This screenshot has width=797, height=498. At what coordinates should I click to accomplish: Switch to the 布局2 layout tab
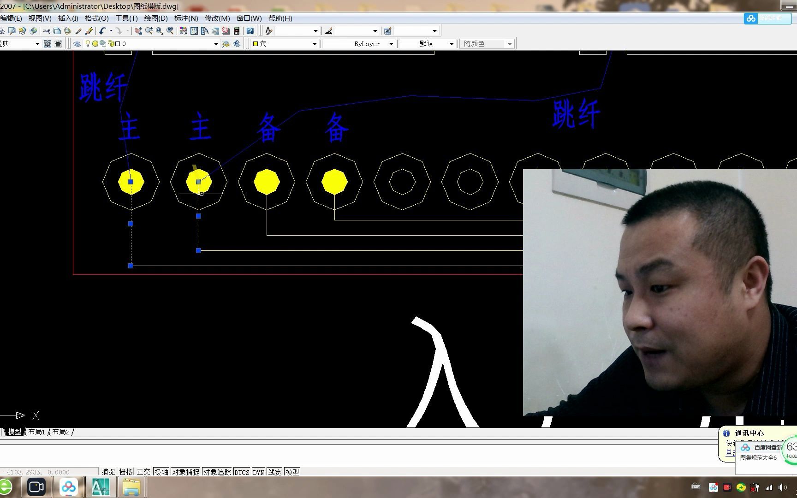pos(61,432)
